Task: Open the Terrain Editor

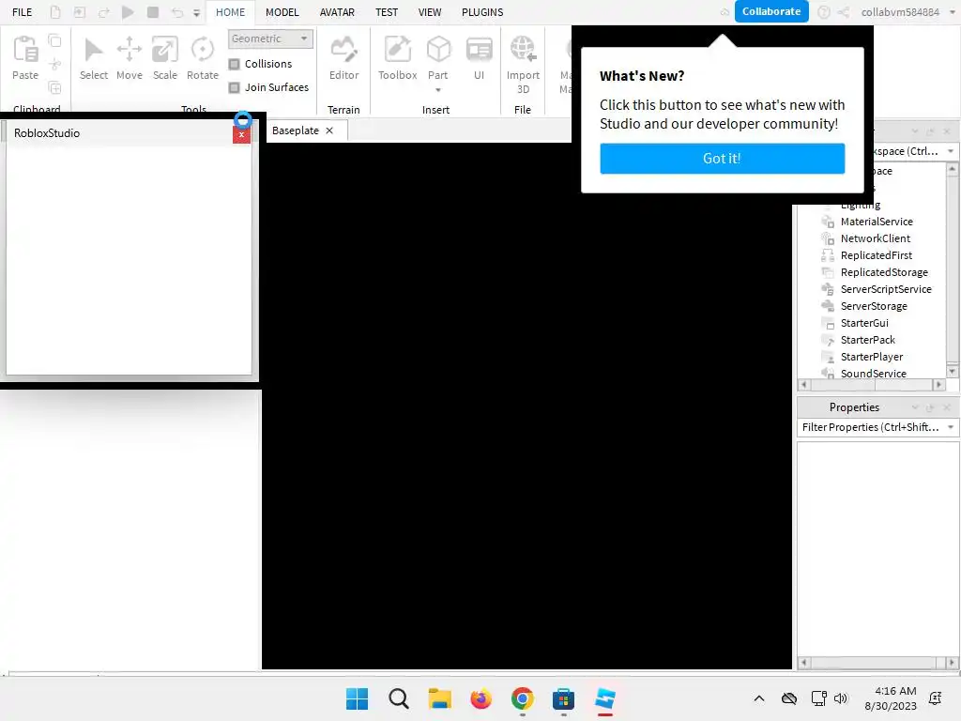Action: (x=343, y=58)
